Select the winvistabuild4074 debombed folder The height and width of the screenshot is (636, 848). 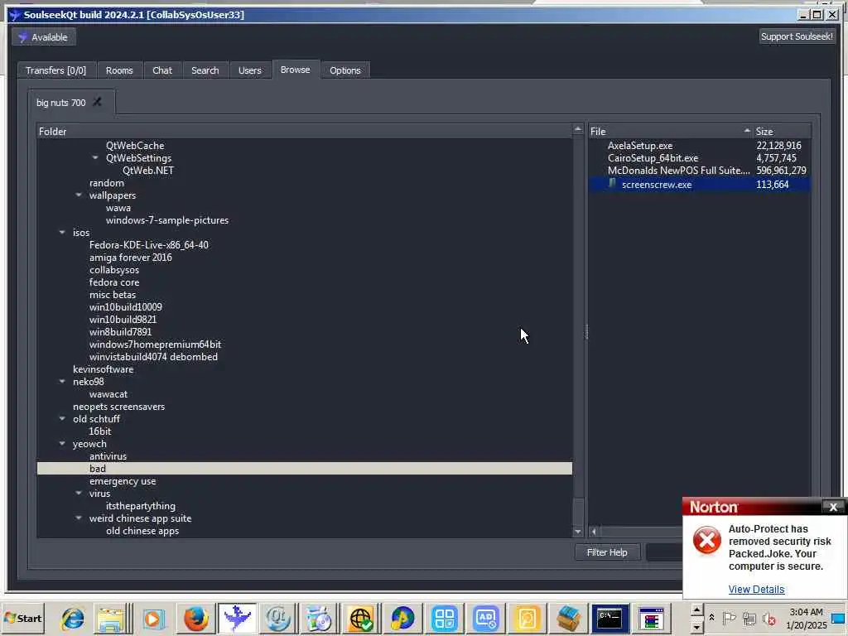click(153, 356)
